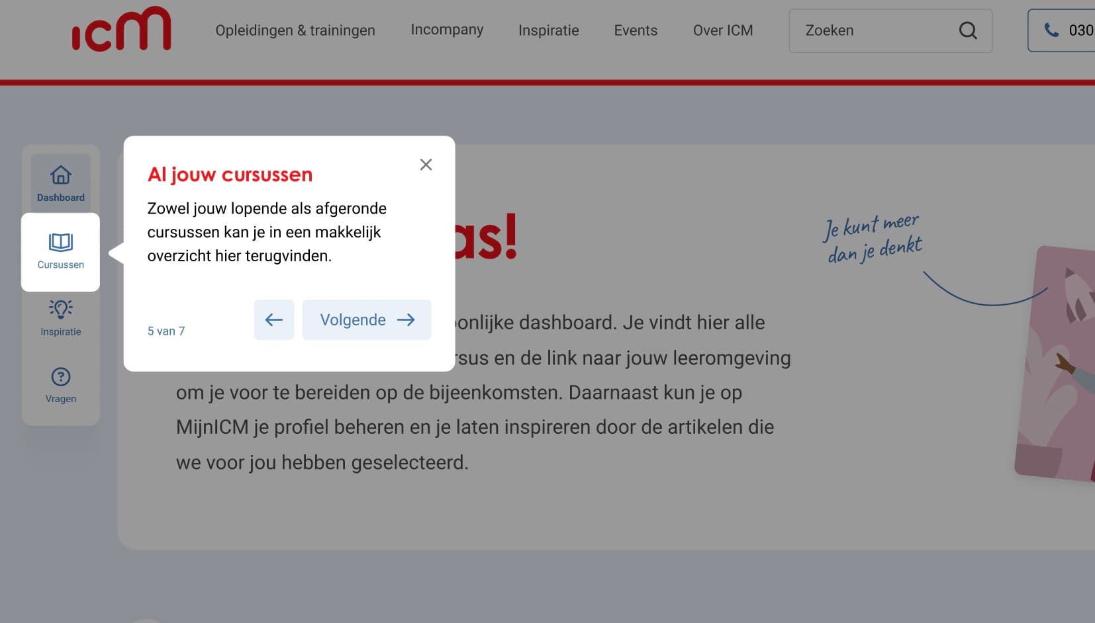Close the 'Al jouw cursussen' tour popup
1095x623 pixels.
pos(426,165)
